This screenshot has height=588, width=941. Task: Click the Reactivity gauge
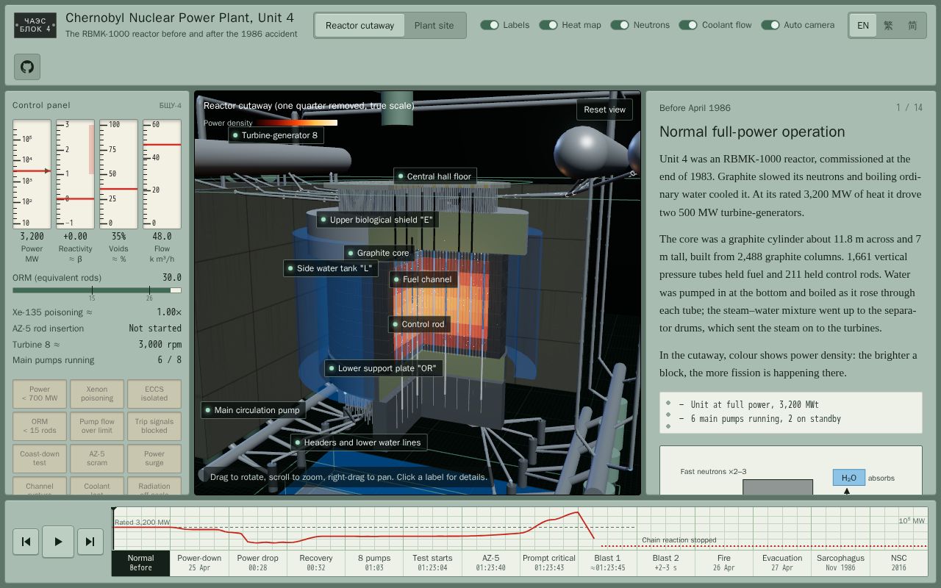[75, 174]
